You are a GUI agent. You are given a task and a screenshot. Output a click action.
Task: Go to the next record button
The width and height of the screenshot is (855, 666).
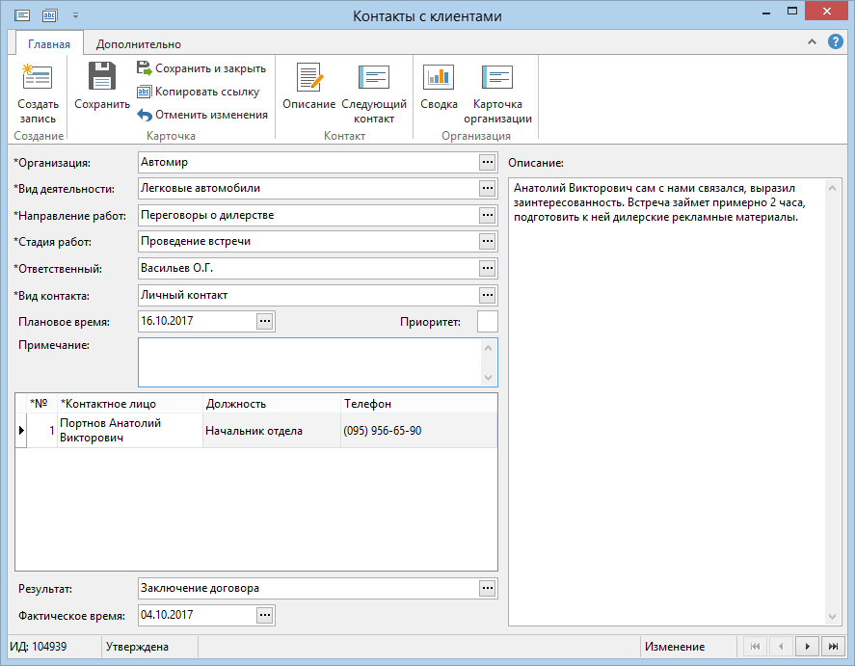pos(807,647)
